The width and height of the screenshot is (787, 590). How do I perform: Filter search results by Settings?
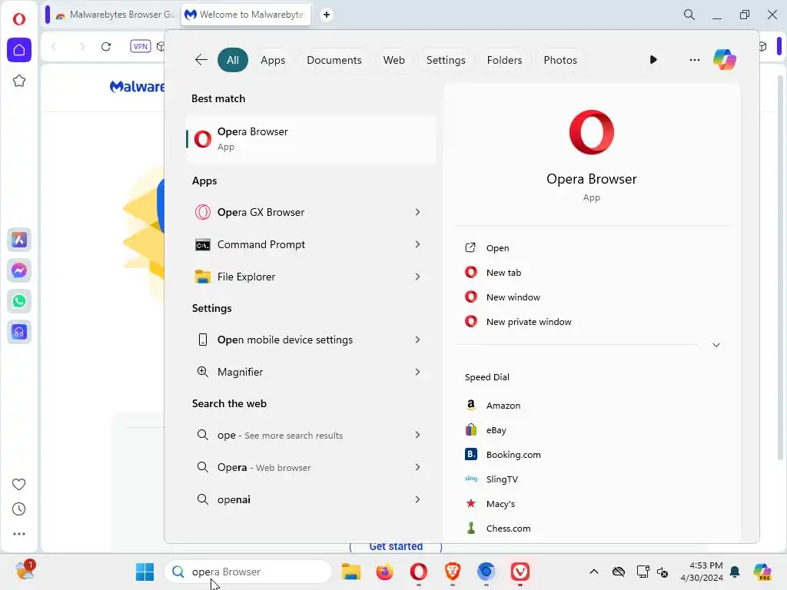point(446,60)
